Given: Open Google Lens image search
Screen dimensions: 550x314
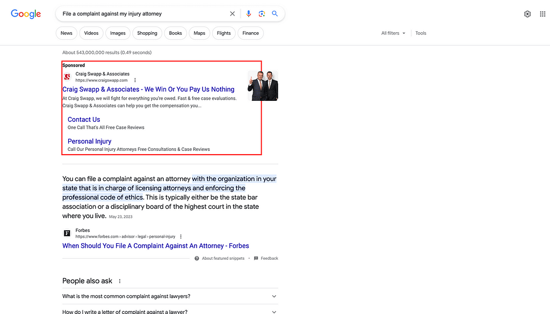Looking at the screenshot, I should click(262, 13).
